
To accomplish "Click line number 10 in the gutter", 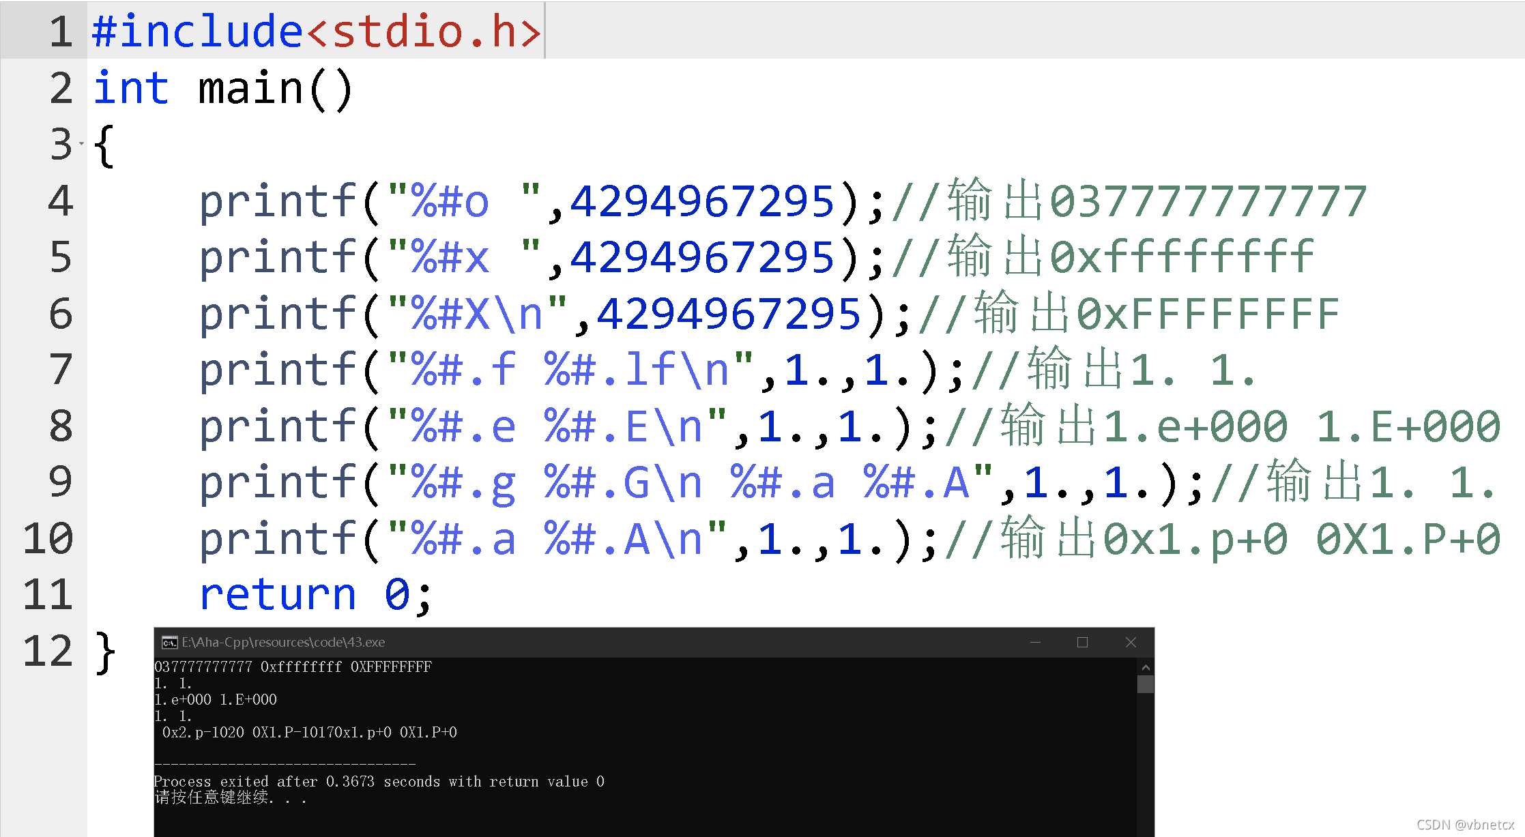I will (48, 539).
